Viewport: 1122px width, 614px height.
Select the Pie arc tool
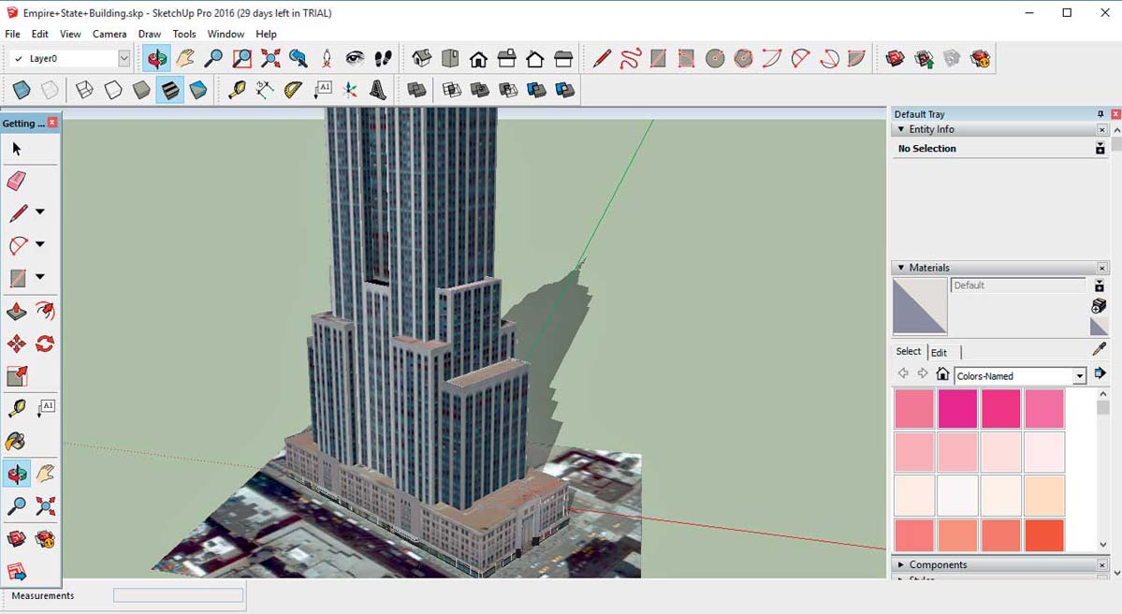[x=856, y=59]
